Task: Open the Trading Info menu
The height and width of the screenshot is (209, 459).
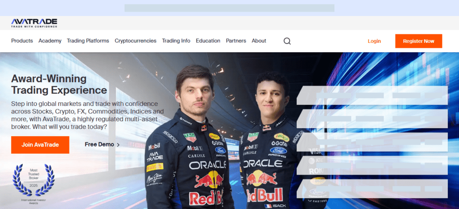Action: point(176,41)
